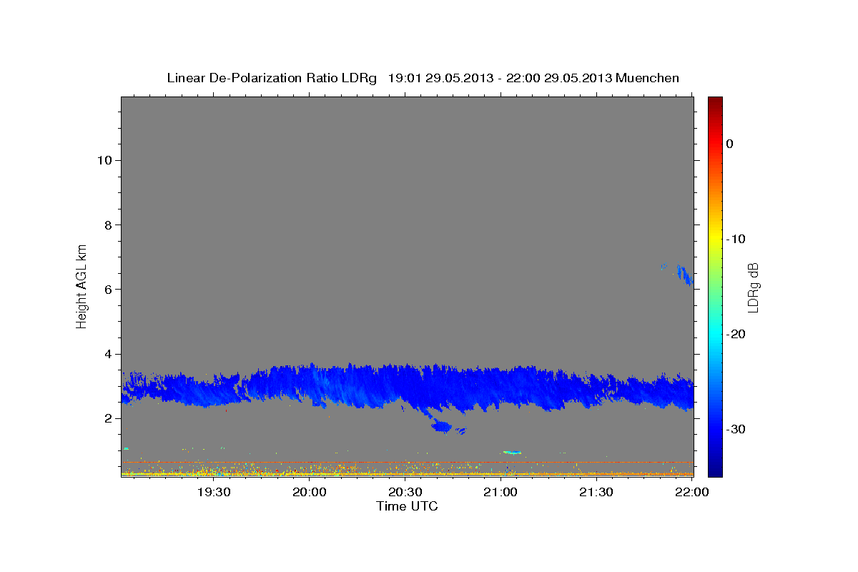Click the height tick label "2"
This screenshot has width=858, height=572.
[108, 418]
